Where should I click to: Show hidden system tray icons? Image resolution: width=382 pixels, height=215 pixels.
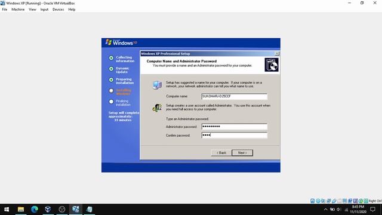325,210
